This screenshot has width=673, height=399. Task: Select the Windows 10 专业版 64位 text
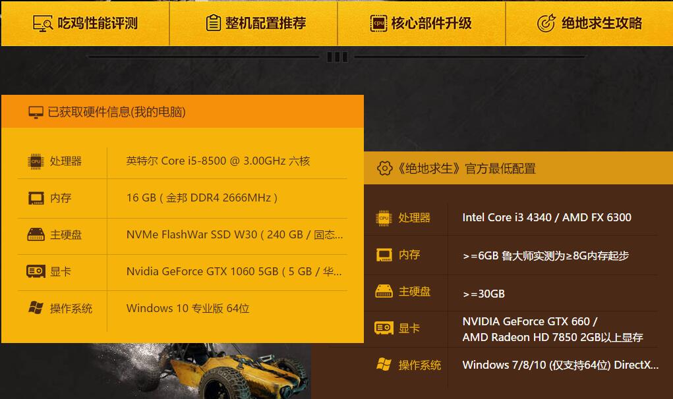pyautogui.click(x=188, y=309)
